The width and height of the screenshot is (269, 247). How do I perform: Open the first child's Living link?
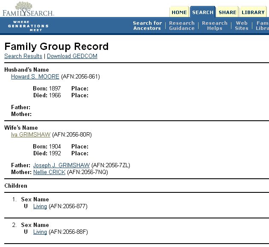[40, 206]
